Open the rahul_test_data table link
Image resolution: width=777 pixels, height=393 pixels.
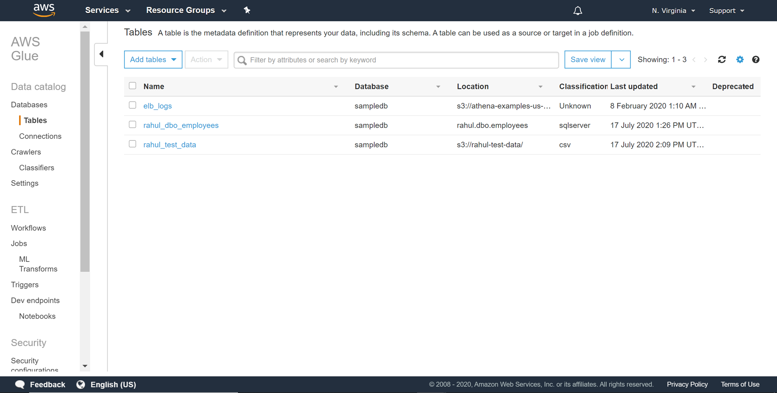click(x=170, y=145)
